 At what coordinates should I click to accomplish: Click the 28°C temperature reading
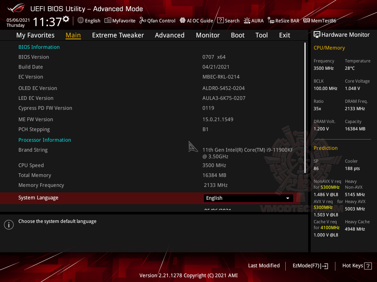(x=350, y=68)
